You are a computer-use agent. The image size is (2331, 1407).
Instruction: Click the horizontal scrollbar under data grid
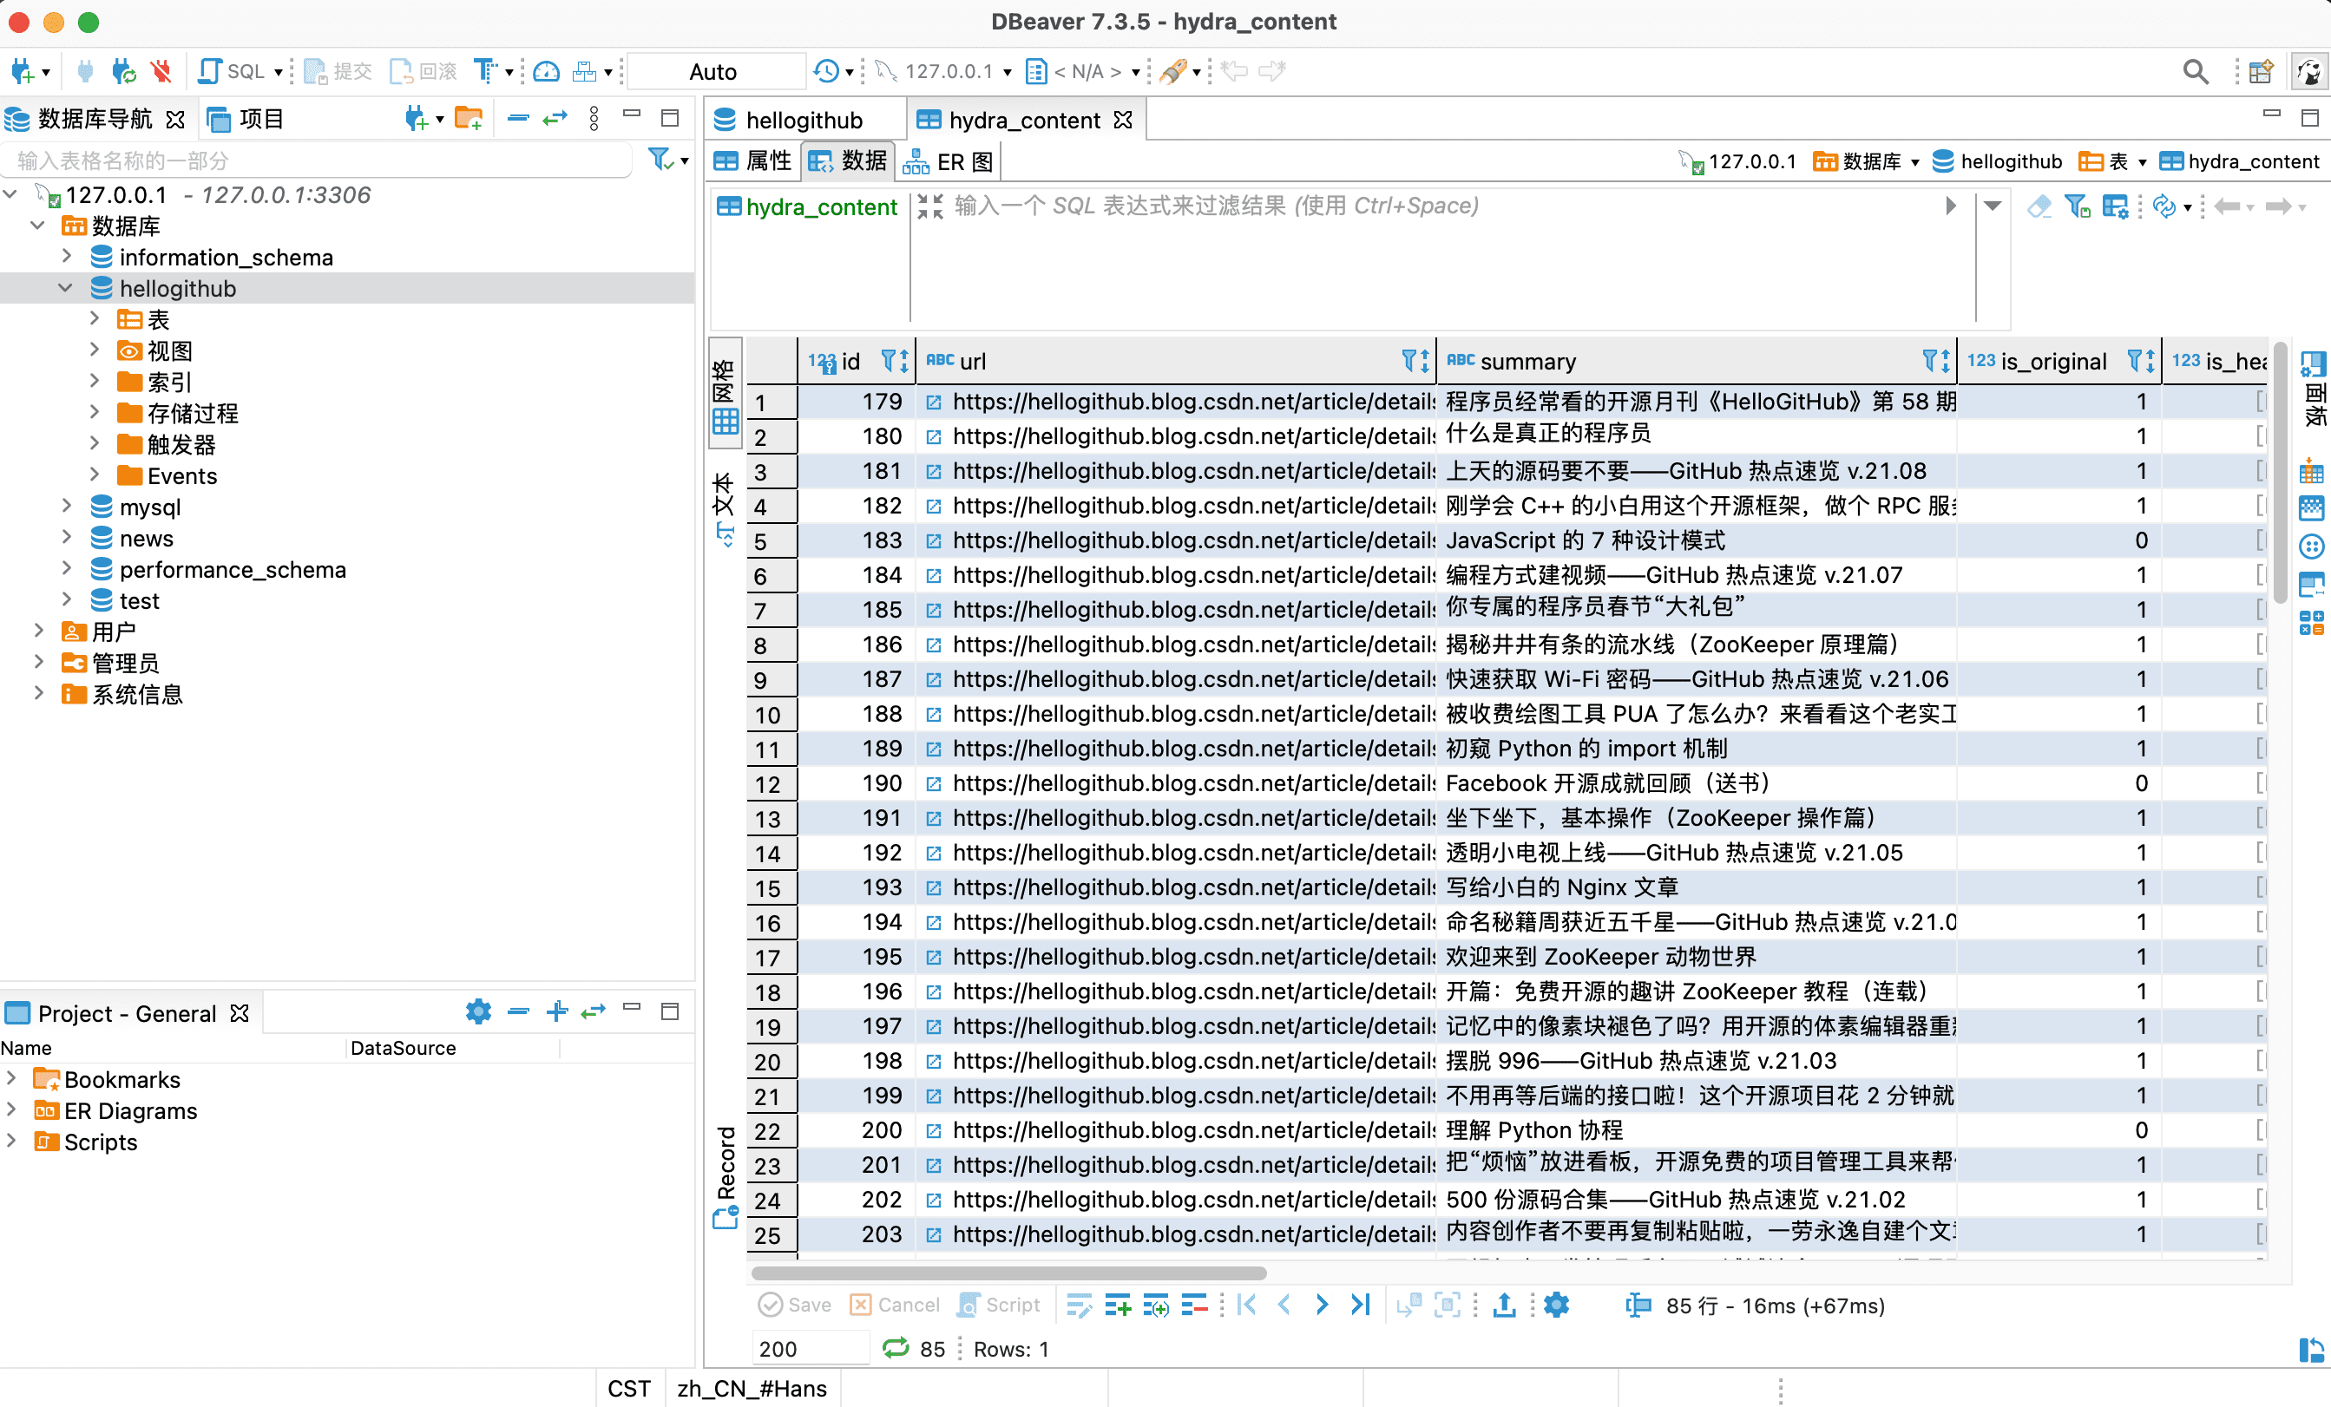coord(1008,1273)
